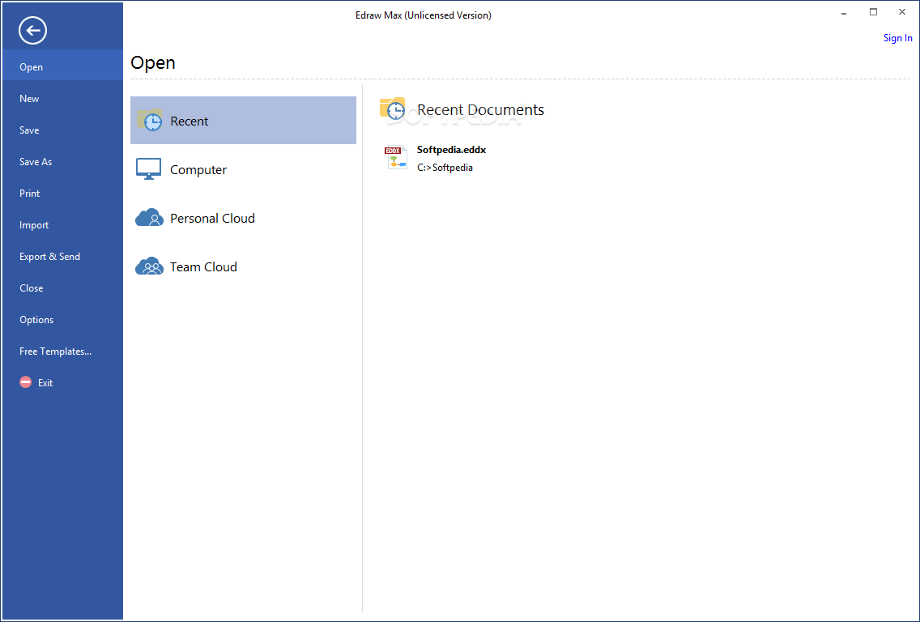The image size is (920, 622).
Task: Click the Team Cloud icon
Action: [149, 266]
